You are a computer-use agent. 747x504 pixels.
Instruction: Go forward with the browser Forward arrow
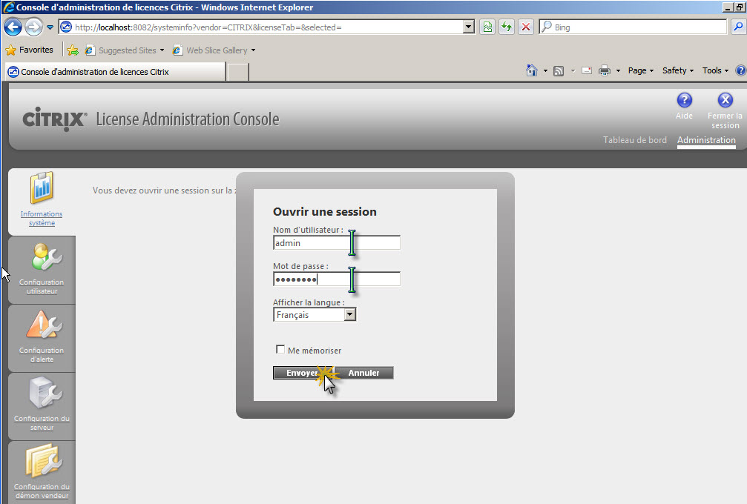(33, 27)
